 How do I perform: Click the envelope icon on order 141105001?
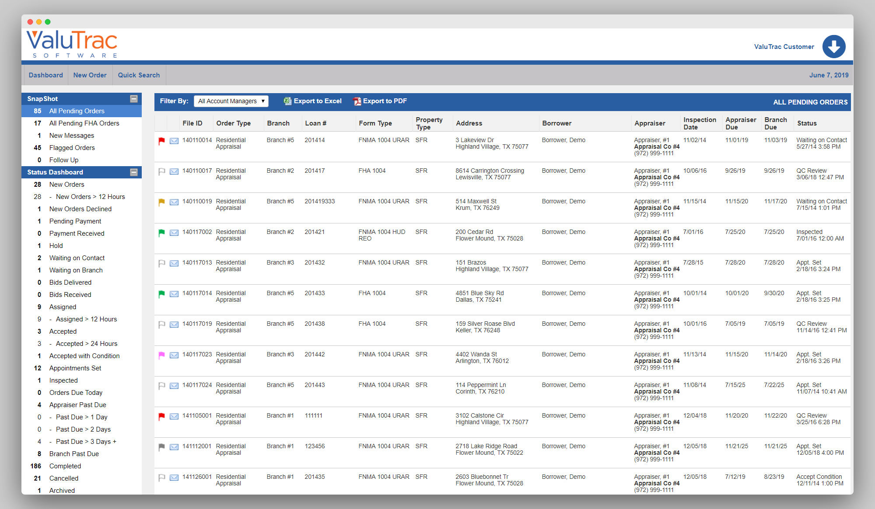(174, 416)
